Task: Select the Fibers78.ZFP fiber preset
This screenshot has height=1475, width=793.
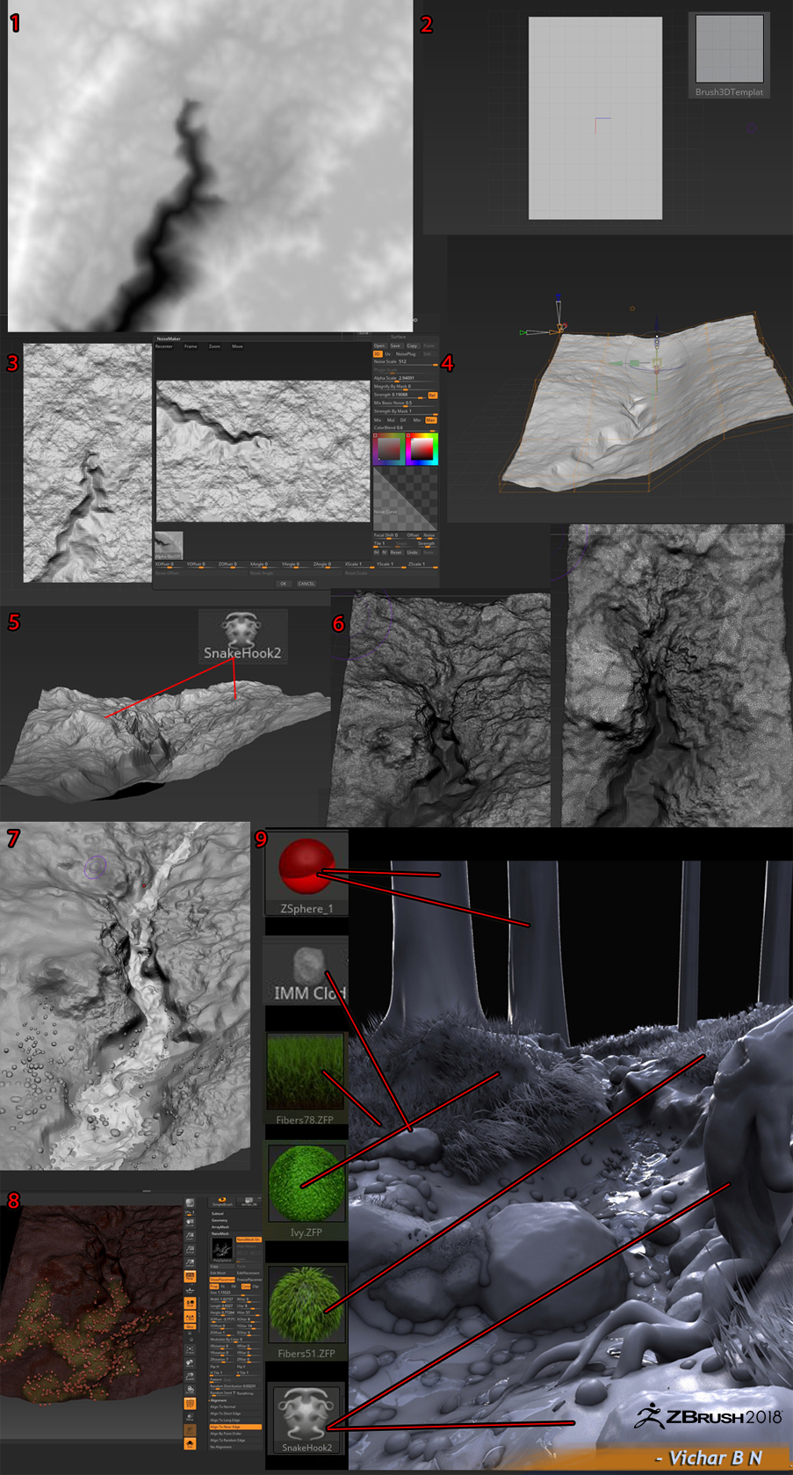Action: 305,1079
